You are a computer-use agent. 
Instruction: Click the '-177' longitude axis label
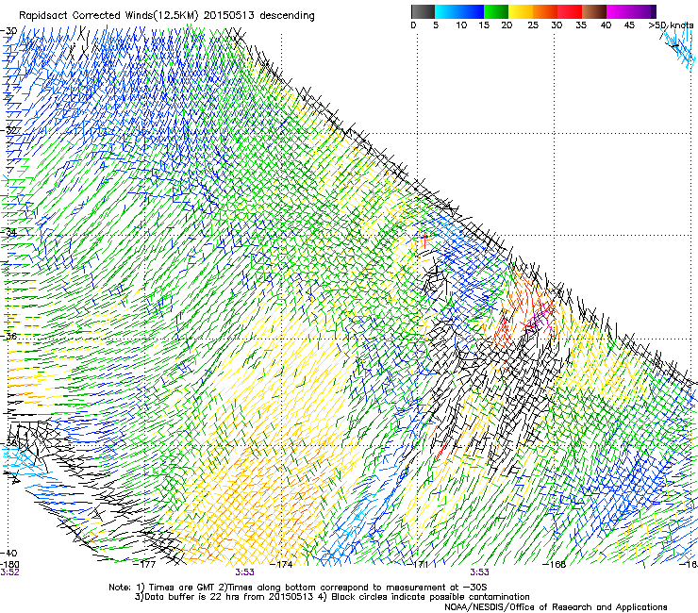click(144, 564)
